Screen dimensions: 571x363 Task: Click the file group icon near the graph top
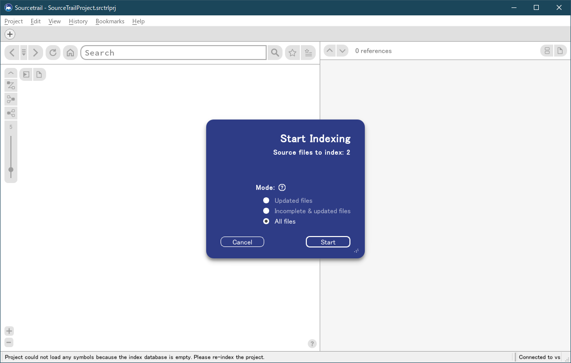coord(39,75)
